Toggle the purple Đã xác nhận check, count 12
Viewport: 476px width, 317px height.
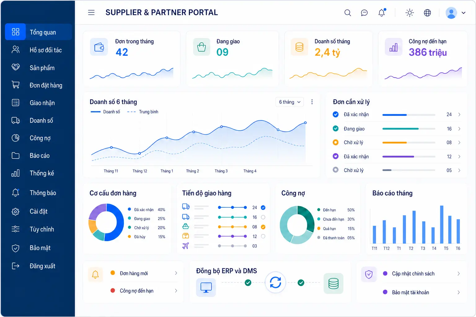pyautogui.click(x=336, y=156)
